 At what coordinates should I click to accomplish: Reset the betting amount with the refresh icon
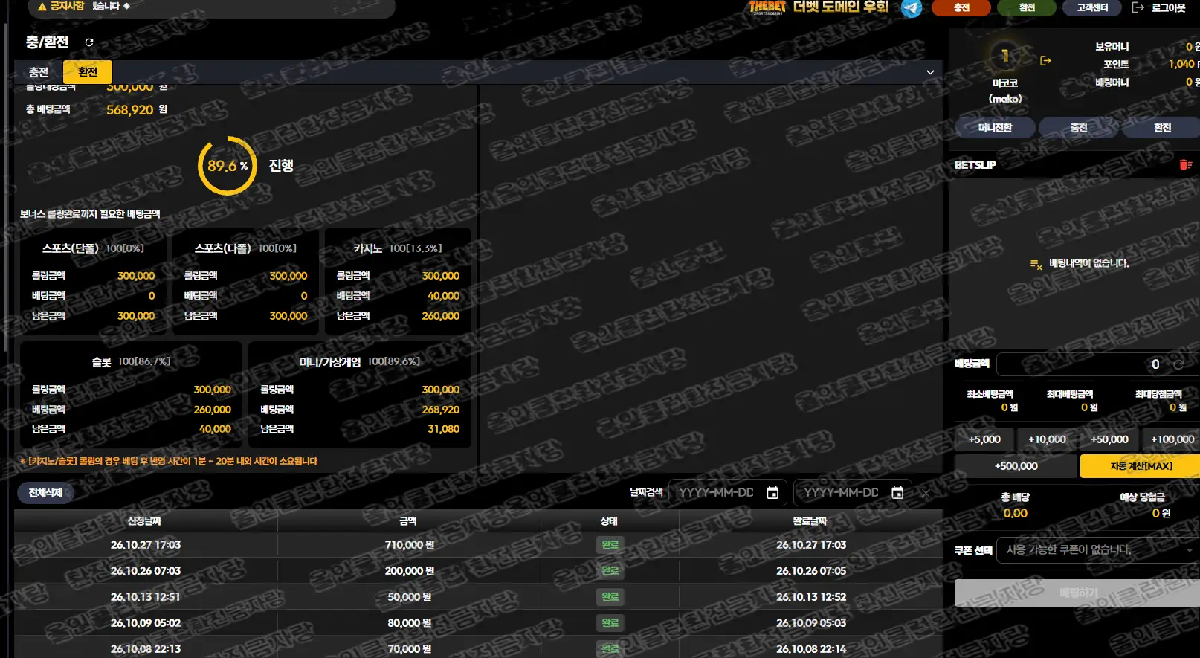(1178, 364)
